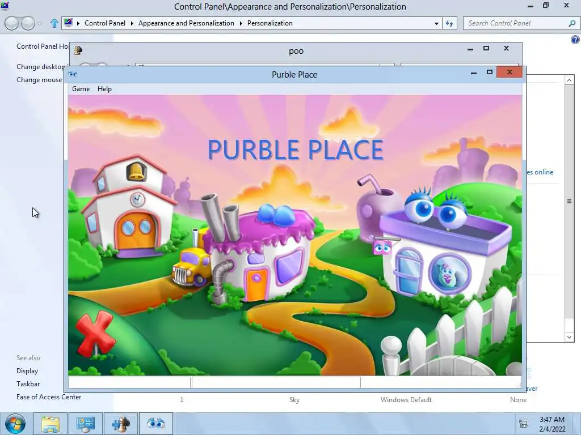The height and width of the screenshot is (435, 581).
Task: Expand the arrow after Appearance and Personalization
Action: (x=241, y=23)
